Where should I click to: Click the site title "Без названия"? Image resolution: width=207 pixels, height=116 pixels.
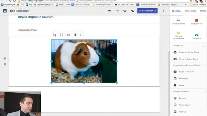[x=20, y=11]
